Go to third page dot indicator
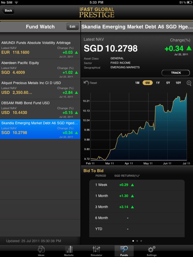The width and height of the screenshot is (193, 257). point(141,241)
